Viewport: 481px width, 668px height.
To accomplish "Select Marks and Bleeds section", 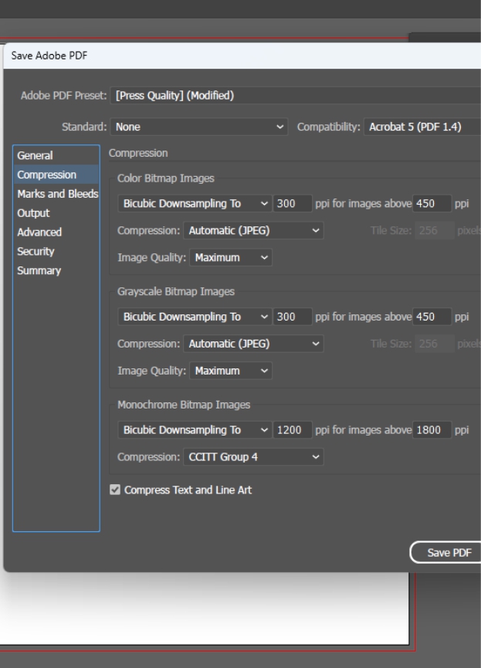I will tap(57, 194).
